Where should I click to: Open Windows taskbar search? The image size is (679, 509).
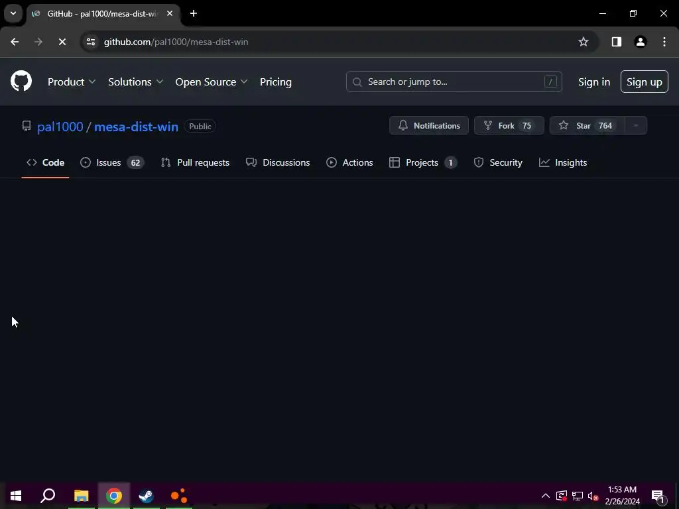tap(48, 496)
